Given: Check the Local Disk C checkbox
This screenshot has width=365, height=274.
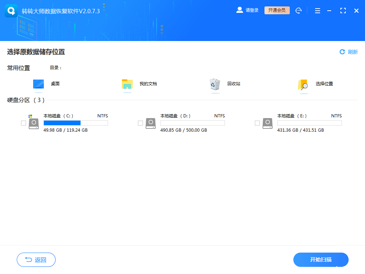Looking at the screenshot, I should [x=24, y=123].
